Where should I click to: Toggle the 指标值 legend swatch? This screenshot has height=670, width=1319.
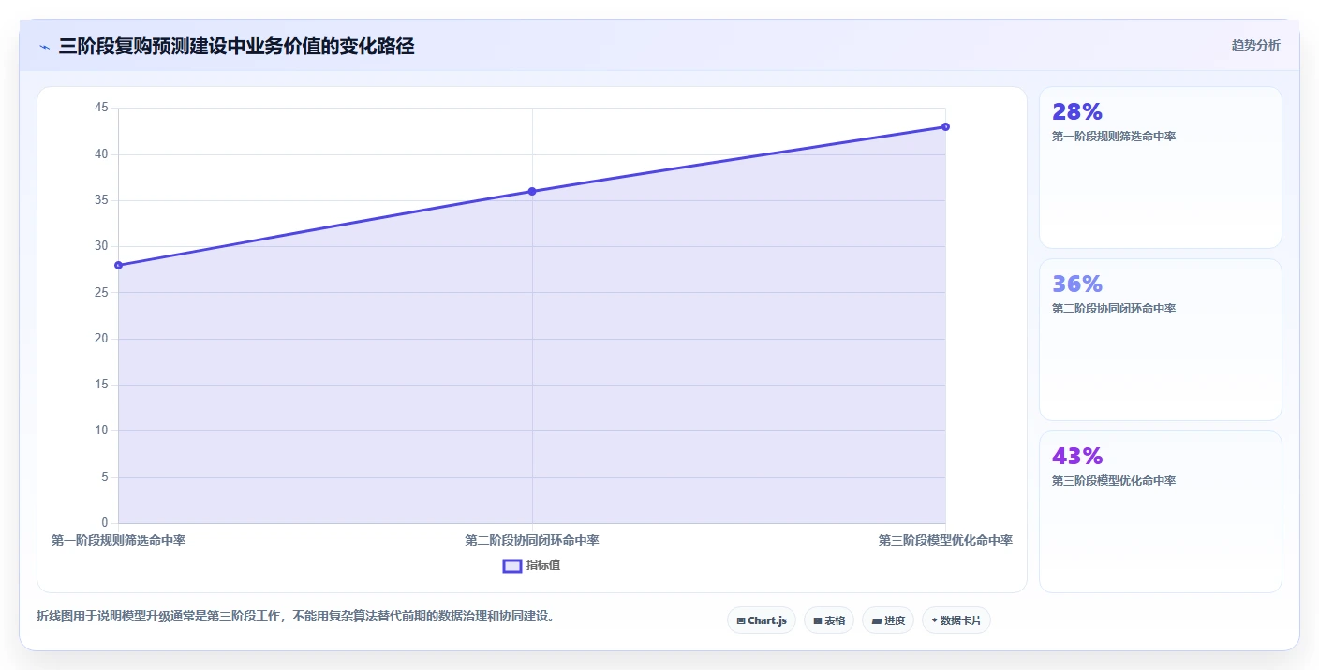512,565
